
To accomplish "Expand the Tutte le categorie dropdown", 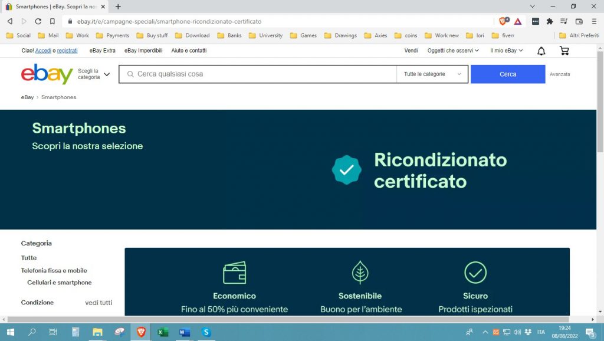I will tap(432, 74).
